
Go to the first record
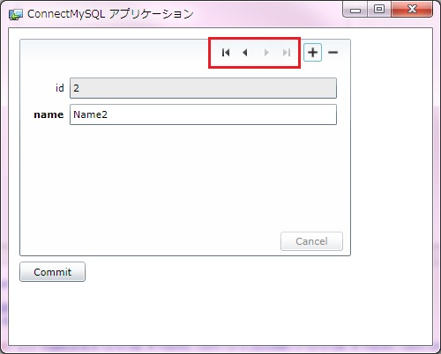226,53
